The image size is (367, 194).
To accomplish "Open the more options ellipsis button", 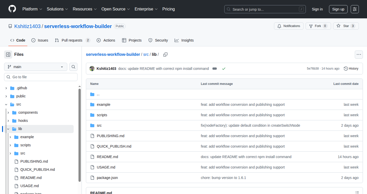I will [359, 55].
